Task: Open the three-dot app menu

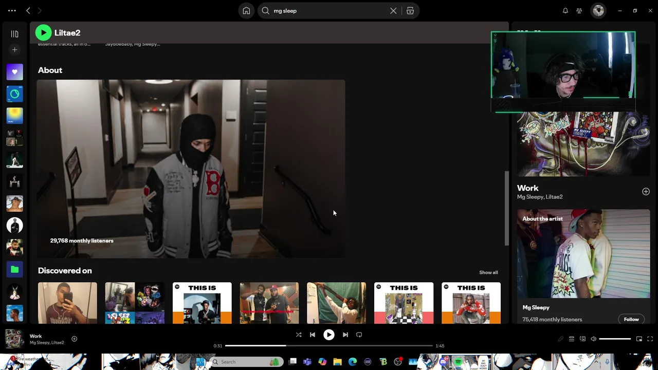Action: (12, 10)
